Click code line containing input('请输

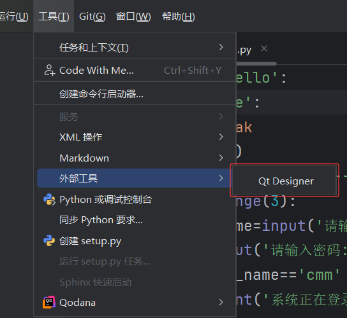292,226
